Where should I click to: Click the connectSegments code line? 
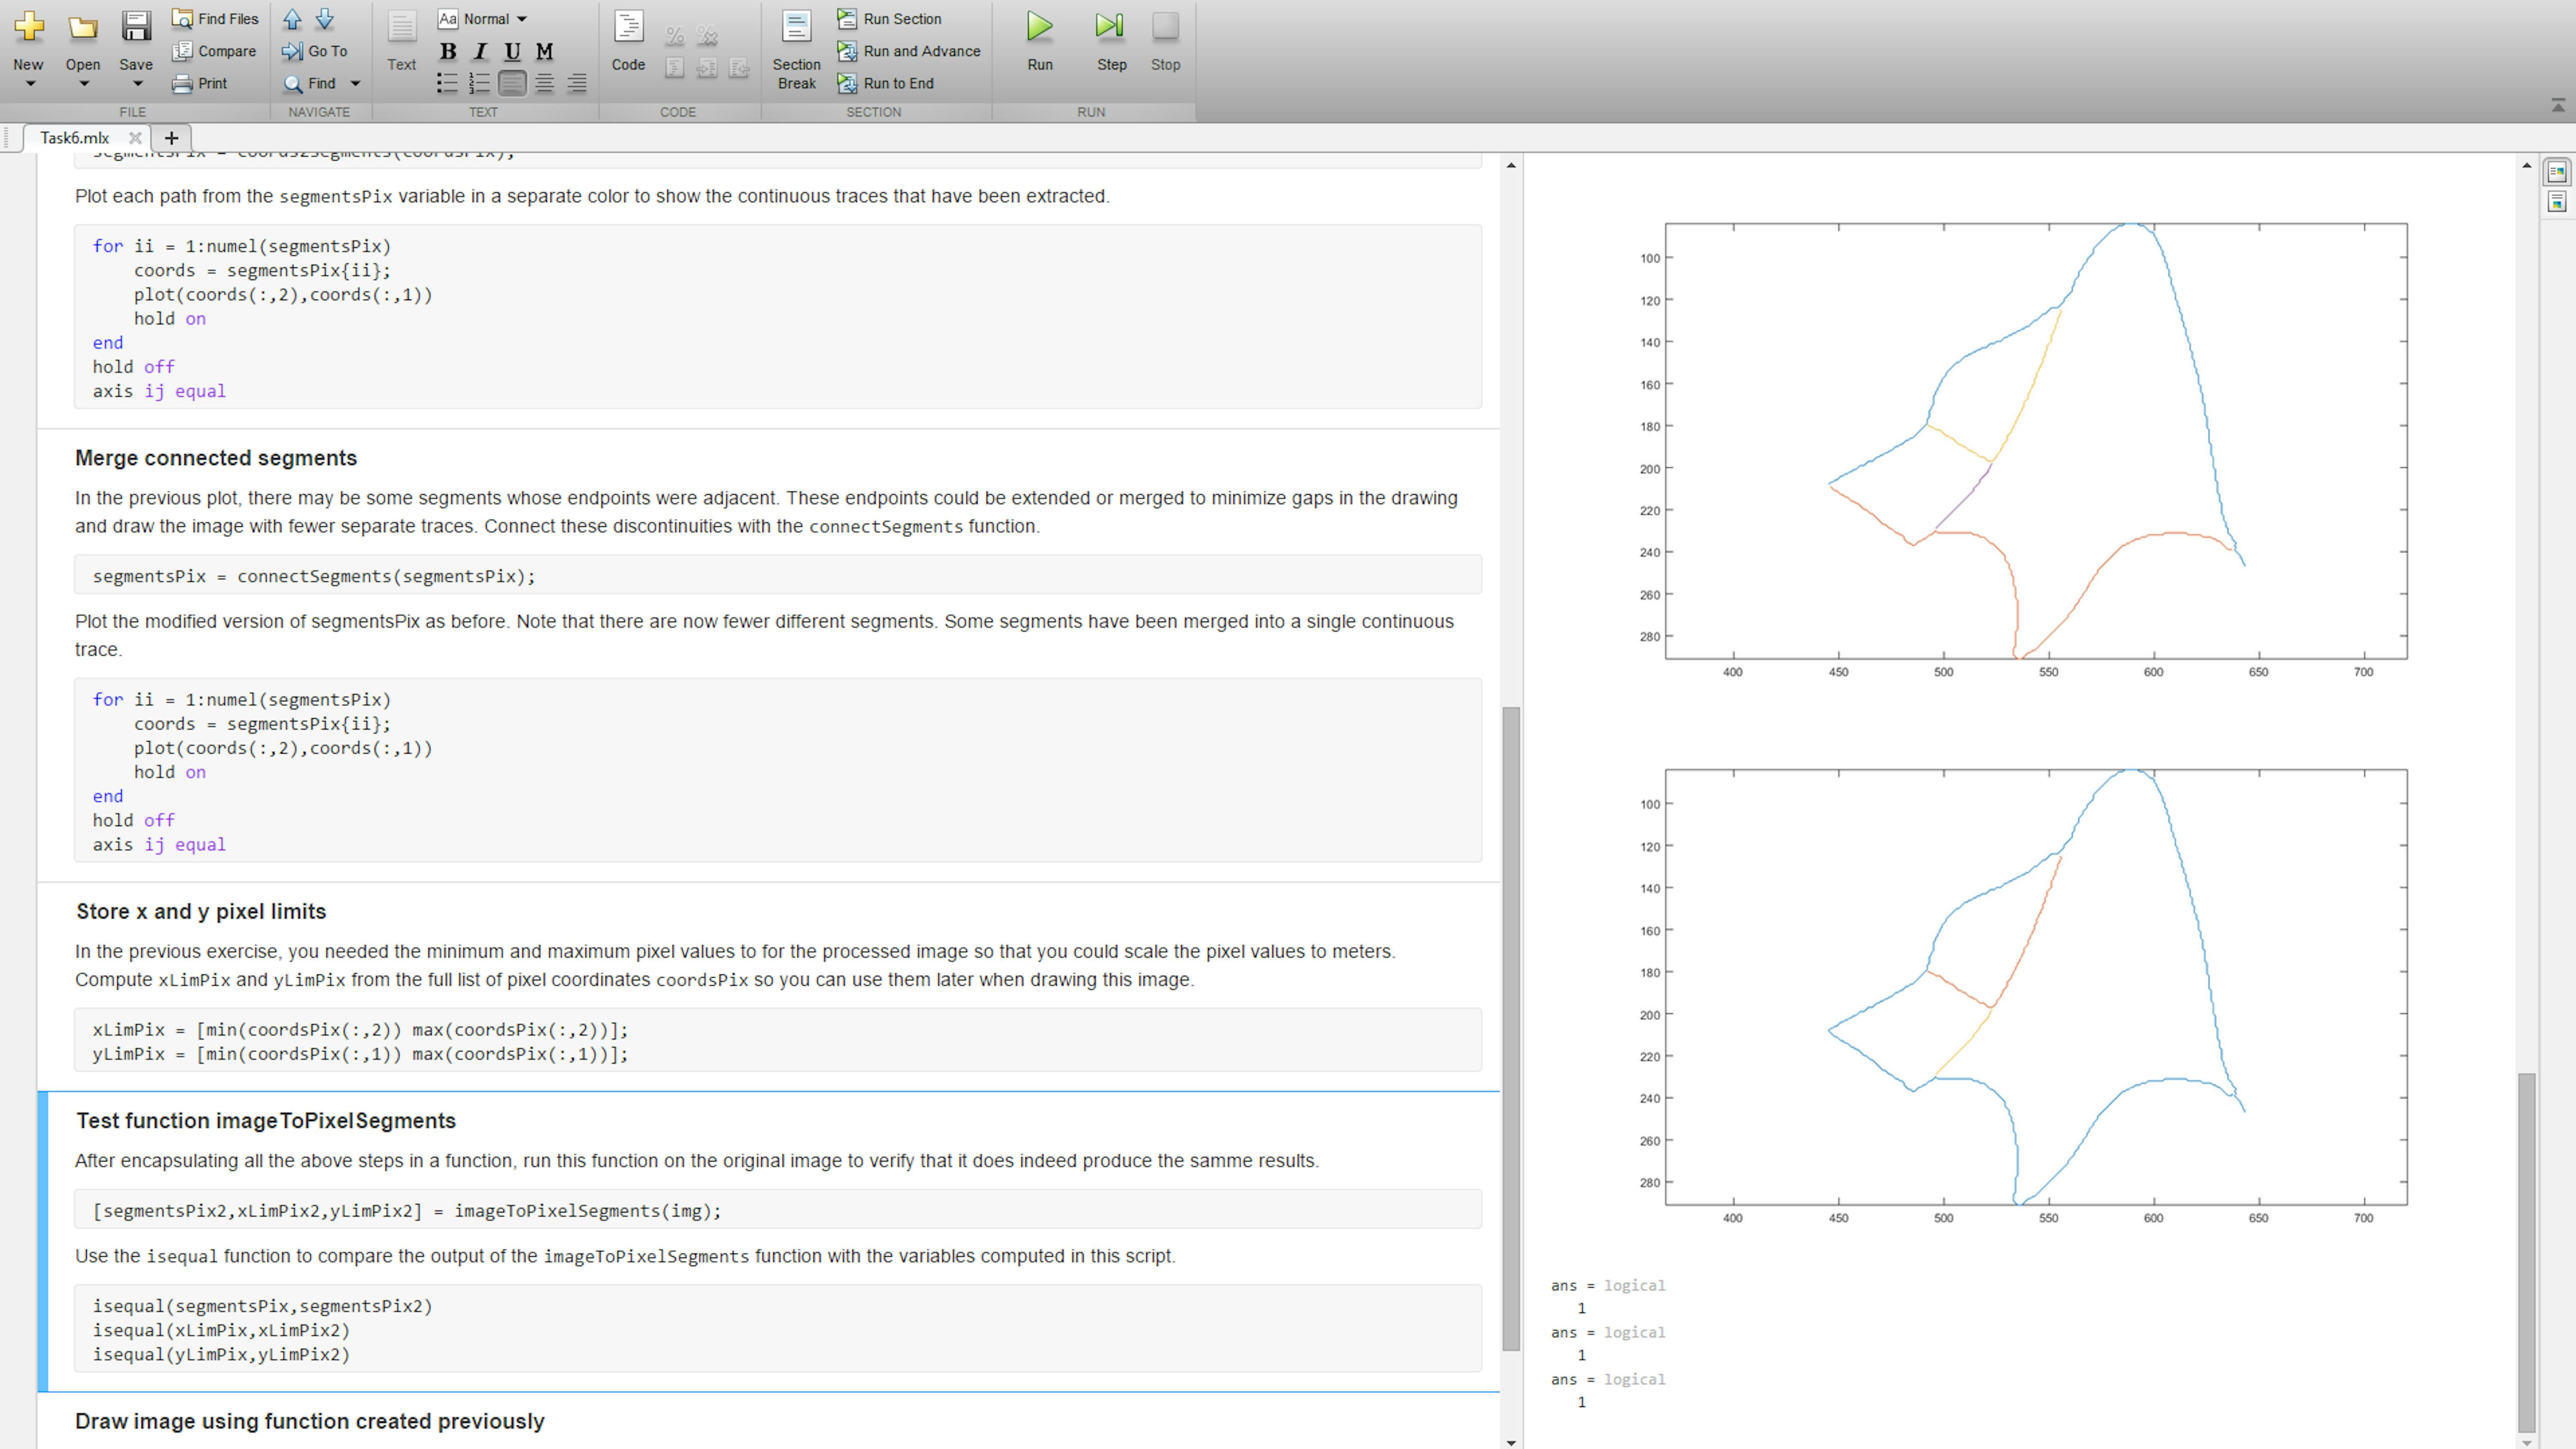[x=314, y=576]
